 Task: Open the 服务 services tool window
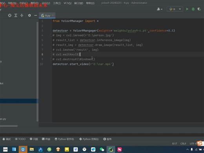107,139
